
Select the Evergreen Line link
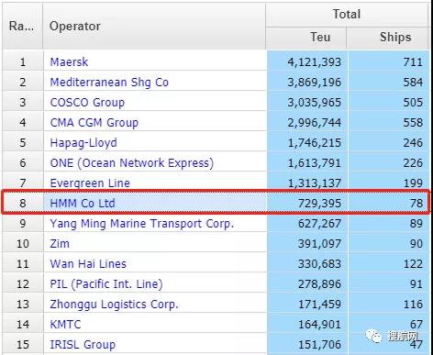90,183
